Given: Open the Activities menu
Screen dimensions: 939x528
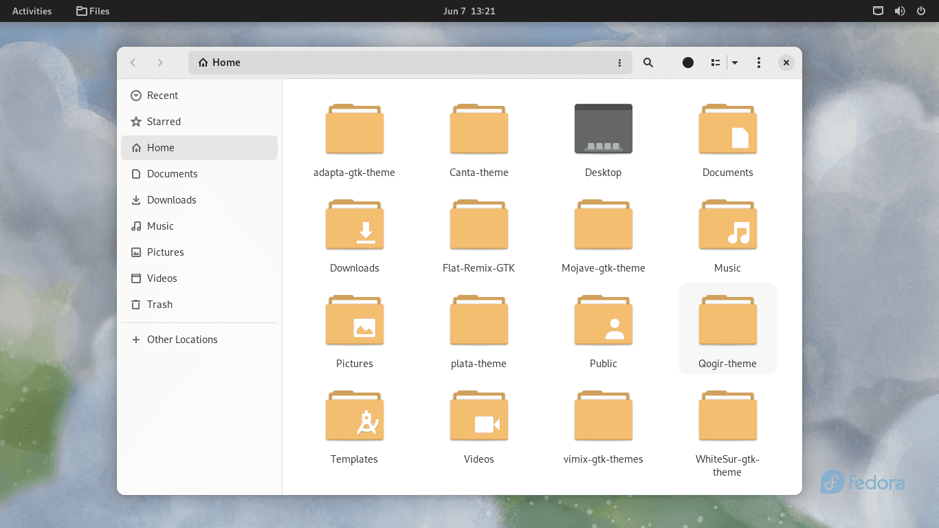Looking at the screenshot, I should [x=31, y=11].
